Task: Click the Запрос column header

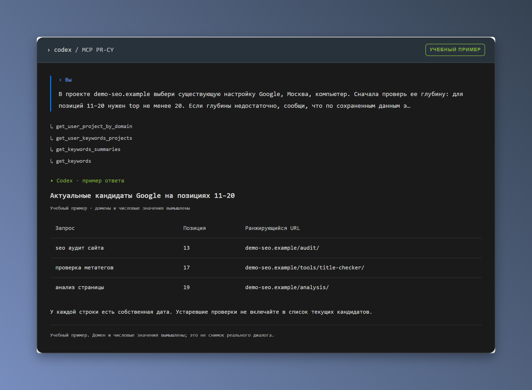Action: coord(65,228)
